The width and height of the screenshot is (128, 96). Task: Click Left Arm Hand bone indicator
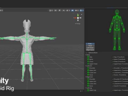pos(88,75)
